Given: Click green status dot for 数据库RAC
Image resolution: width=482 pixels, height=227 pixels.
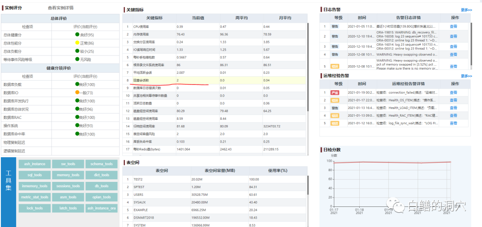Looking at the screenshot, I should click(x=77, y=117).
